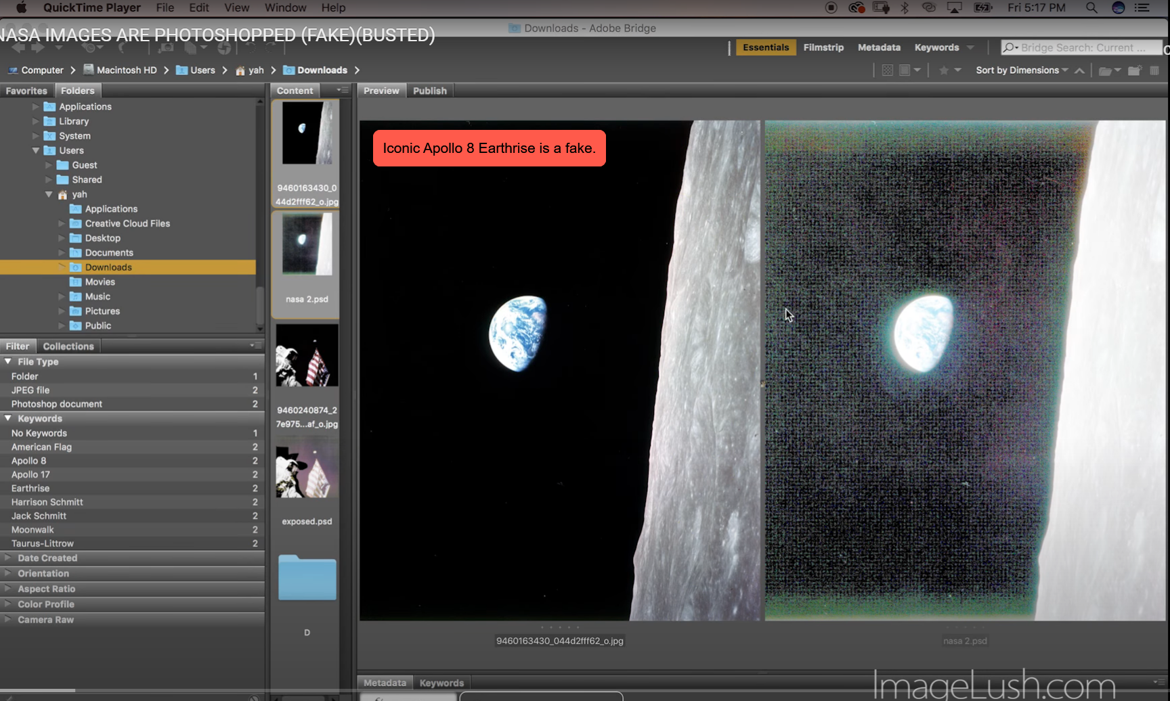
Task: Toggle the Harrison Schmitt keyword filter
Action: [132, 502]
